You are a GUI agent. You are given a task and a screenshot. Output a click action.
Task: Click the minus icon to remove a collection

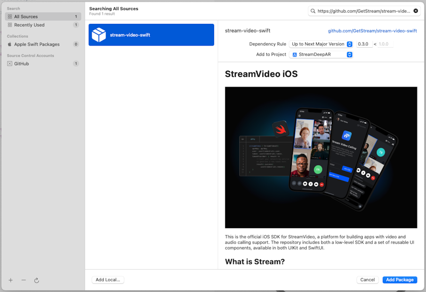pos(23,280)
